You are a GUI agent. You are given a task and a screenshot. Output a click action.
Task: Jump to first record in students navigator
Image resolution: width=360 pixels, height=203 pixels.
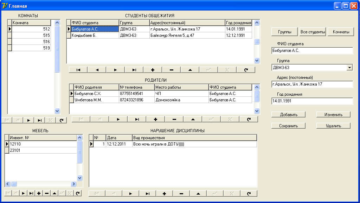pyautogui.click(x=78, y=70)
